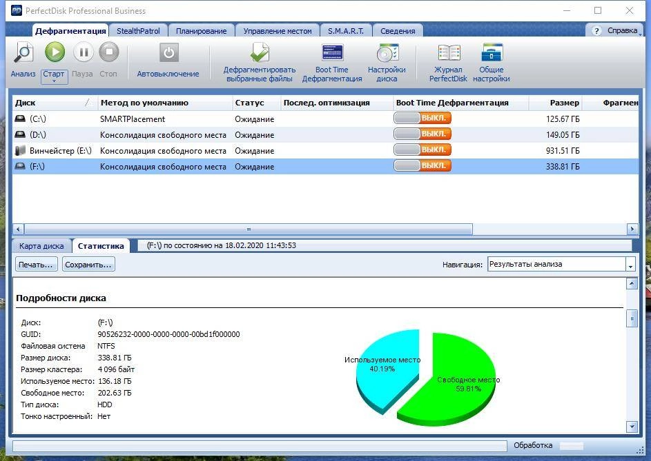
Task: Sort by Статус column header
Action: (256, 103)
